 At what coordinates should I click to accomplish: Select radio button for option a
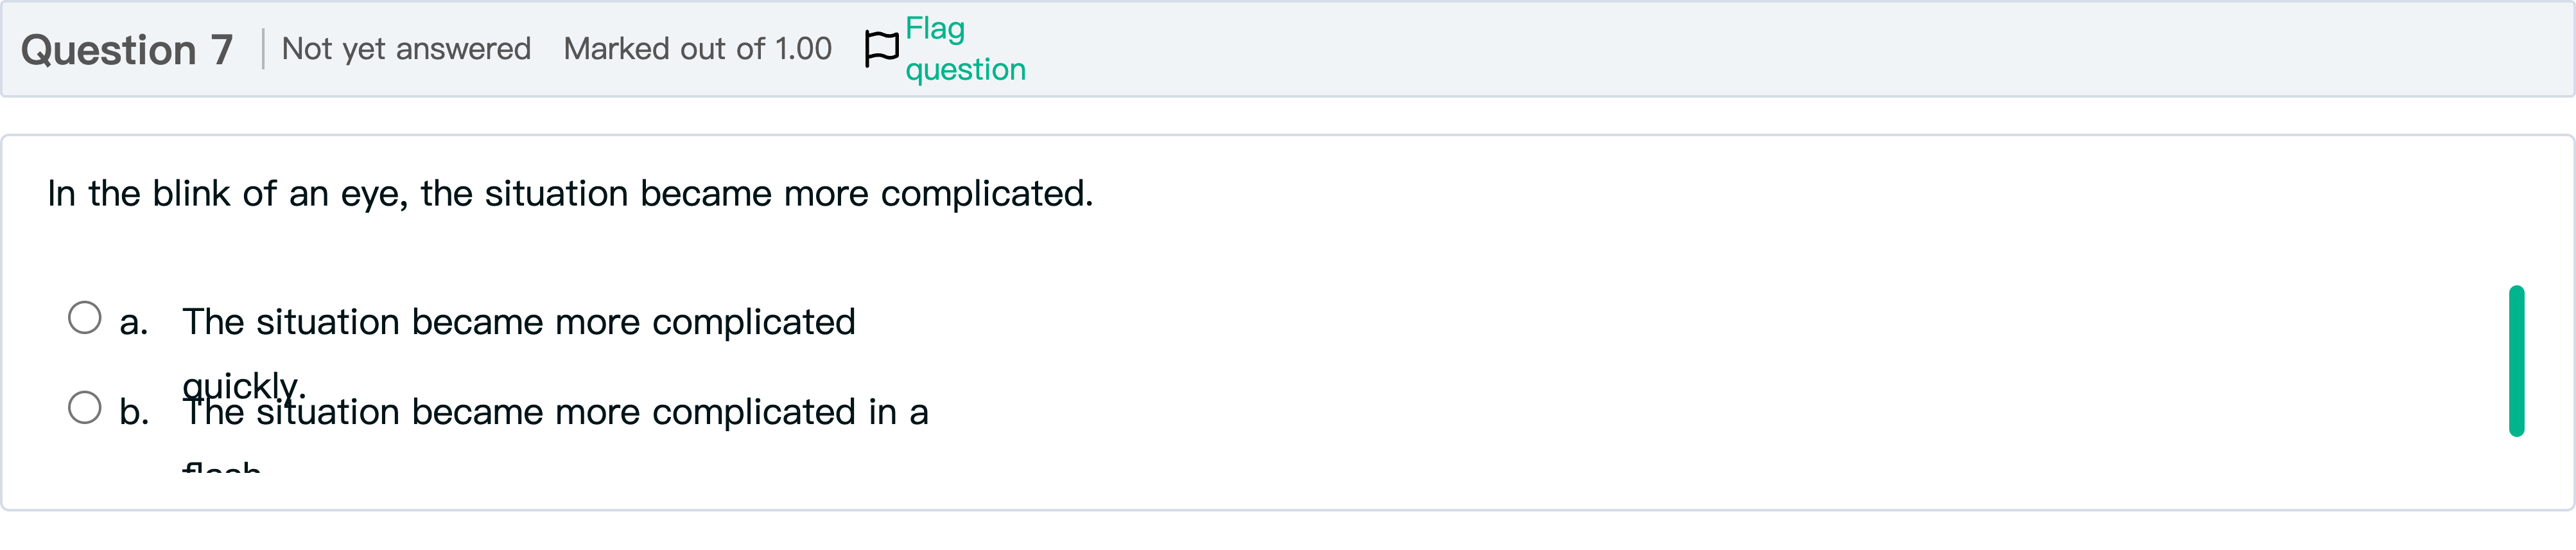(85, 318)
